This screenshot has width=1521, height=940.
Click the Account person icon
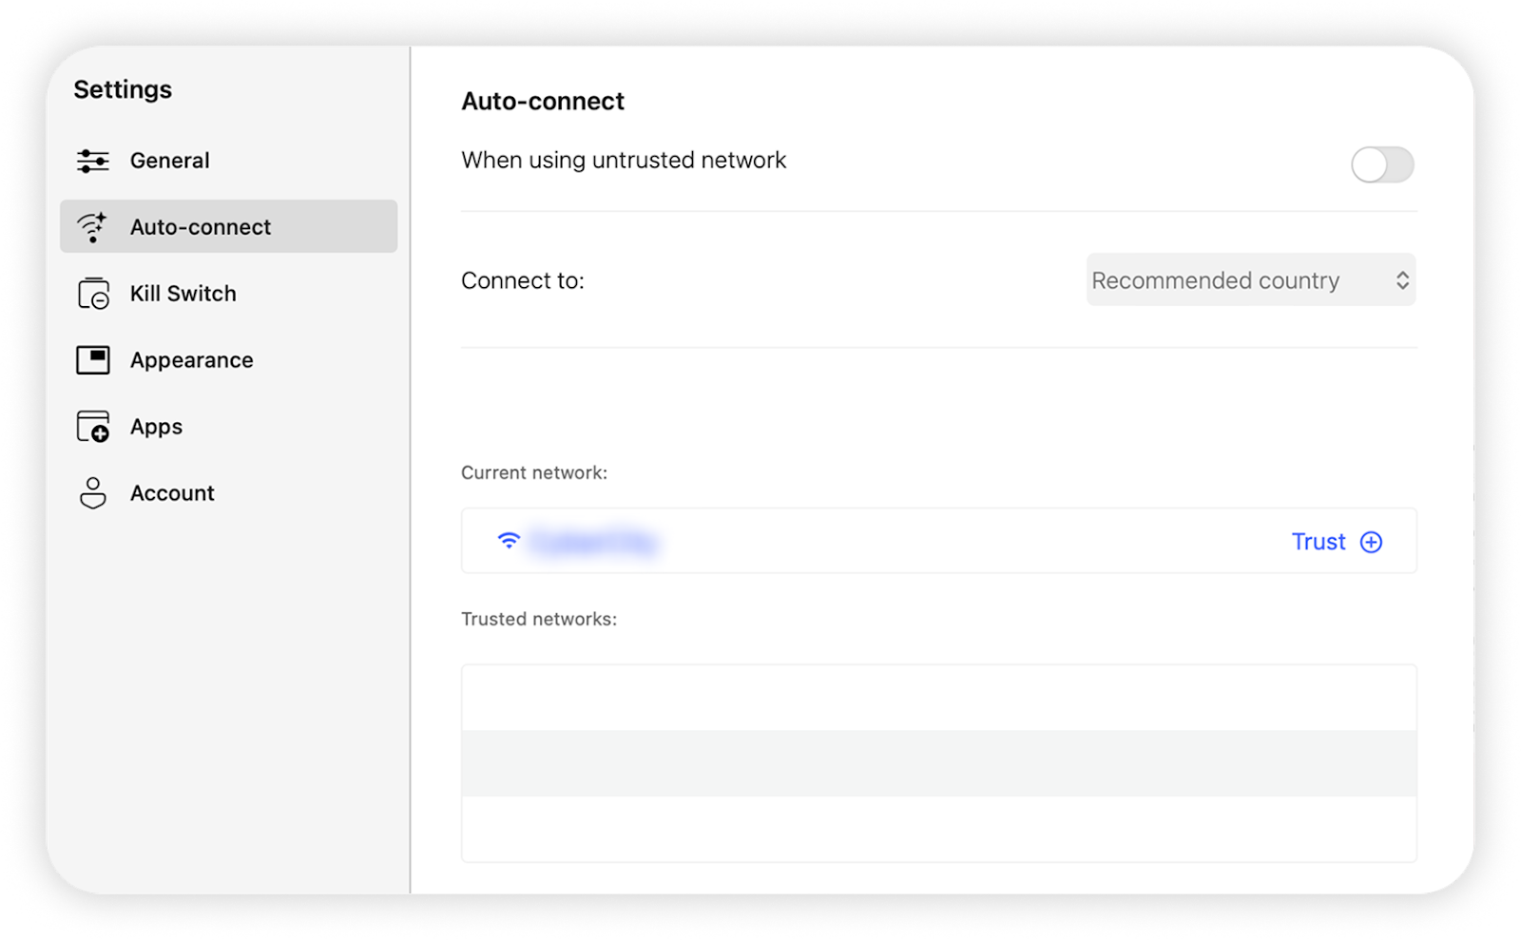point(93,493)
